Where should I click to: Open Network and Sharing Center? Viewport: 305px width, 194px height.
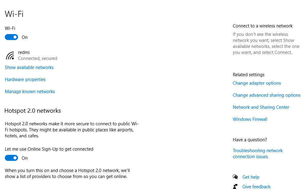(261, 107)
